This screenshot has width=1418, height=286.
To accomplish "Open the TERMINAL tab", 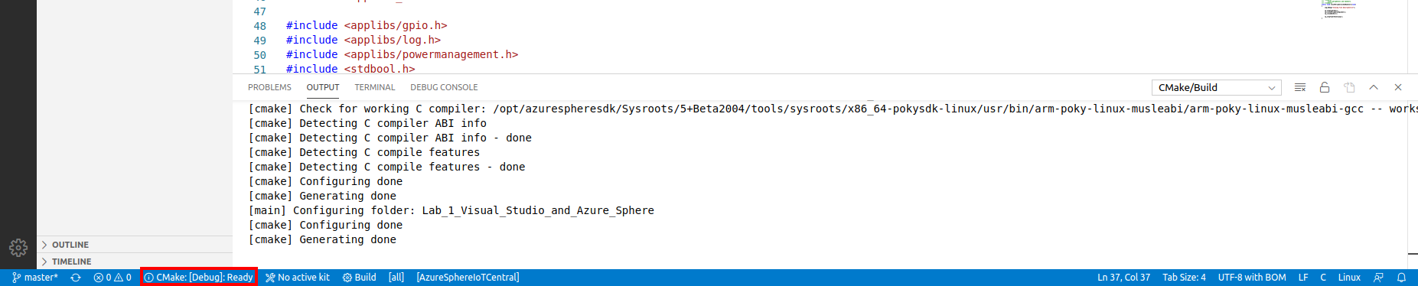I will (x=375, y=87).
